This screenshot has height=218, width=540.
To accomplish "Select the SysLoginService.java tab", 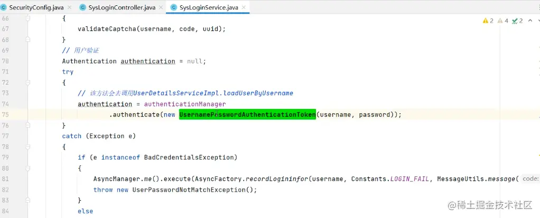I will point(208,7).
